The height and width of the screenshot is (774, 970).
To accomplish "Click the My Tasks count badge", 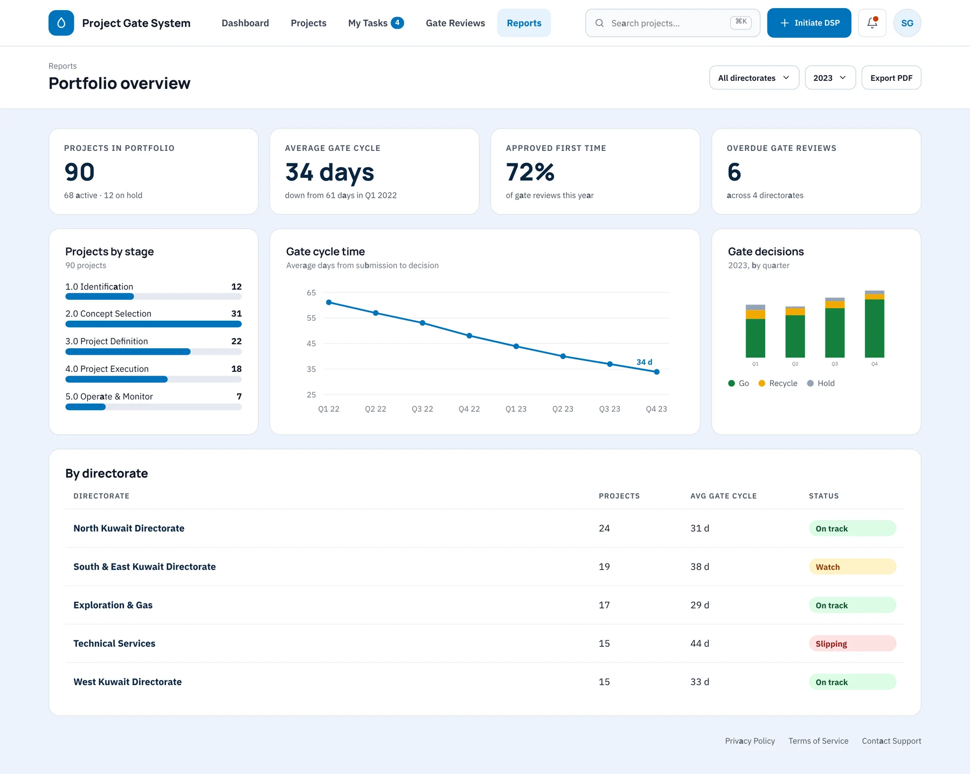I will point(397,23).
